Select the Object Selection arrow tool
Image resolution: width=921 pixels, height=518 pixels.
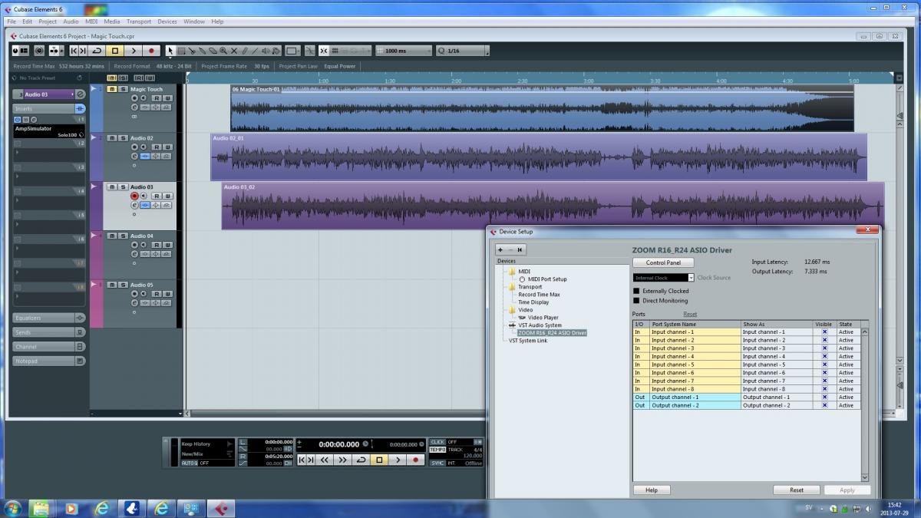[170, 51]
